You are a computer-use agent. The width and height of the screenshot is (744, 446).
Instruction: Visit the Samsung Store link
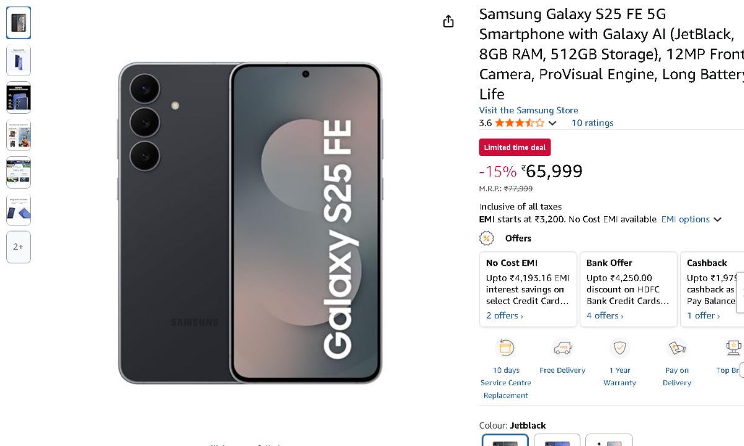point(528,110)
